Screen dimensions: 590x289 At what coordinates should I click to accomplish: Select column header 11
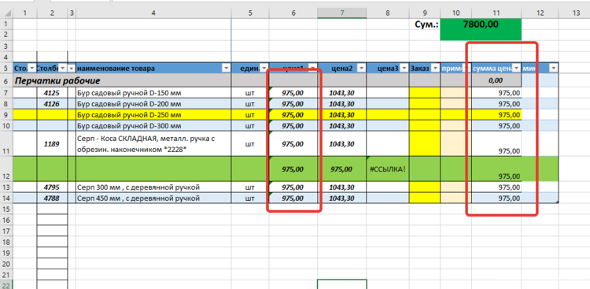[x=496, y=13]
